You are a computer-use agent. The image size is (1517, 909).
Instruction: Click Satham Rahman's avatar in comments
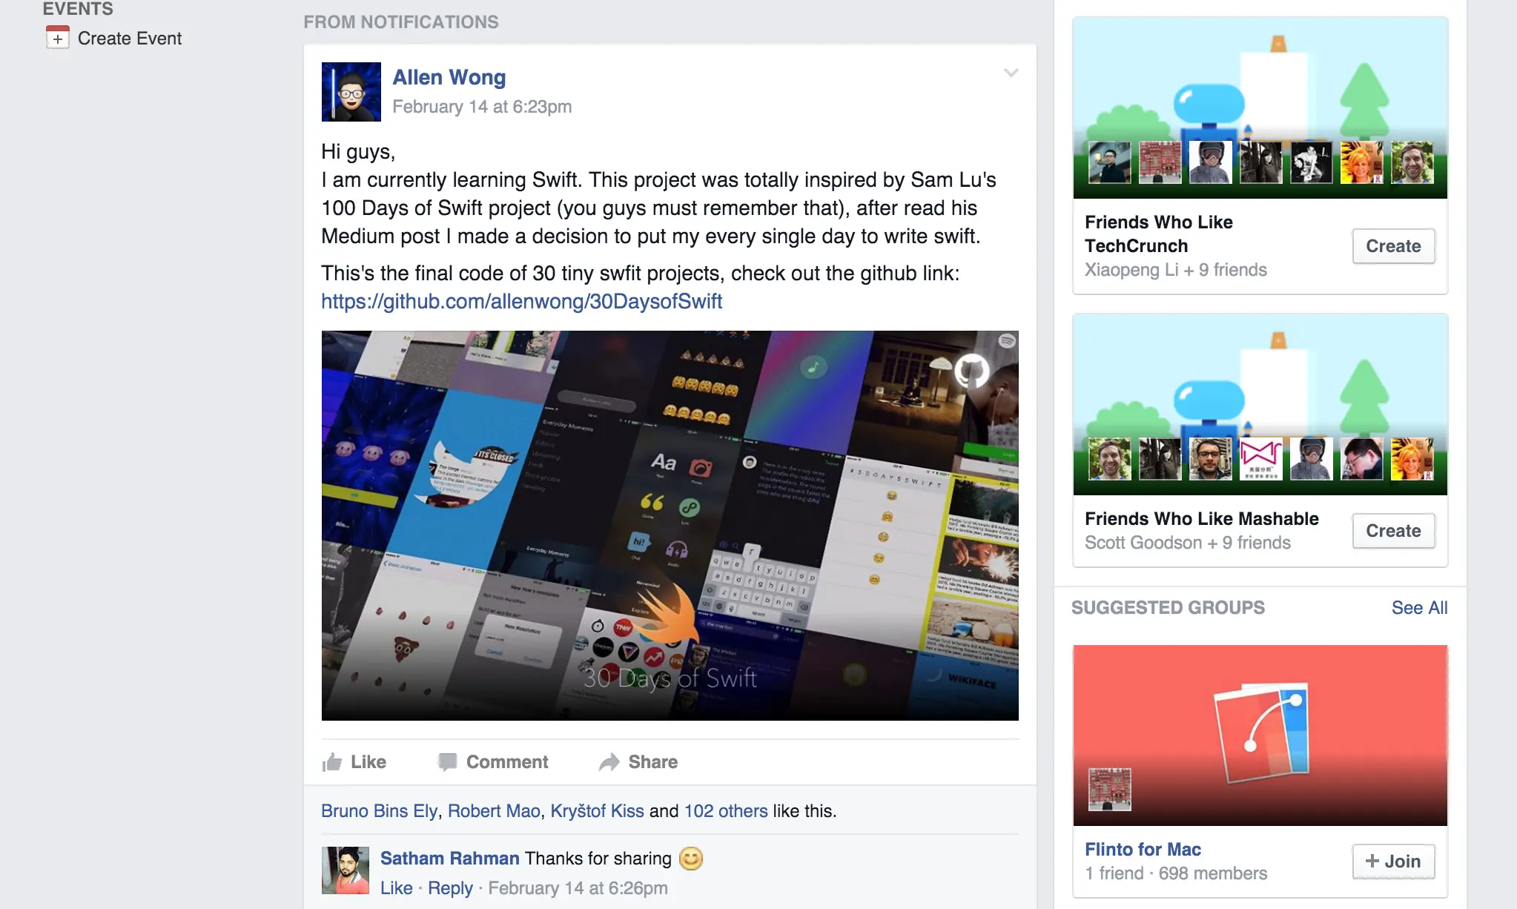(345, 870)
